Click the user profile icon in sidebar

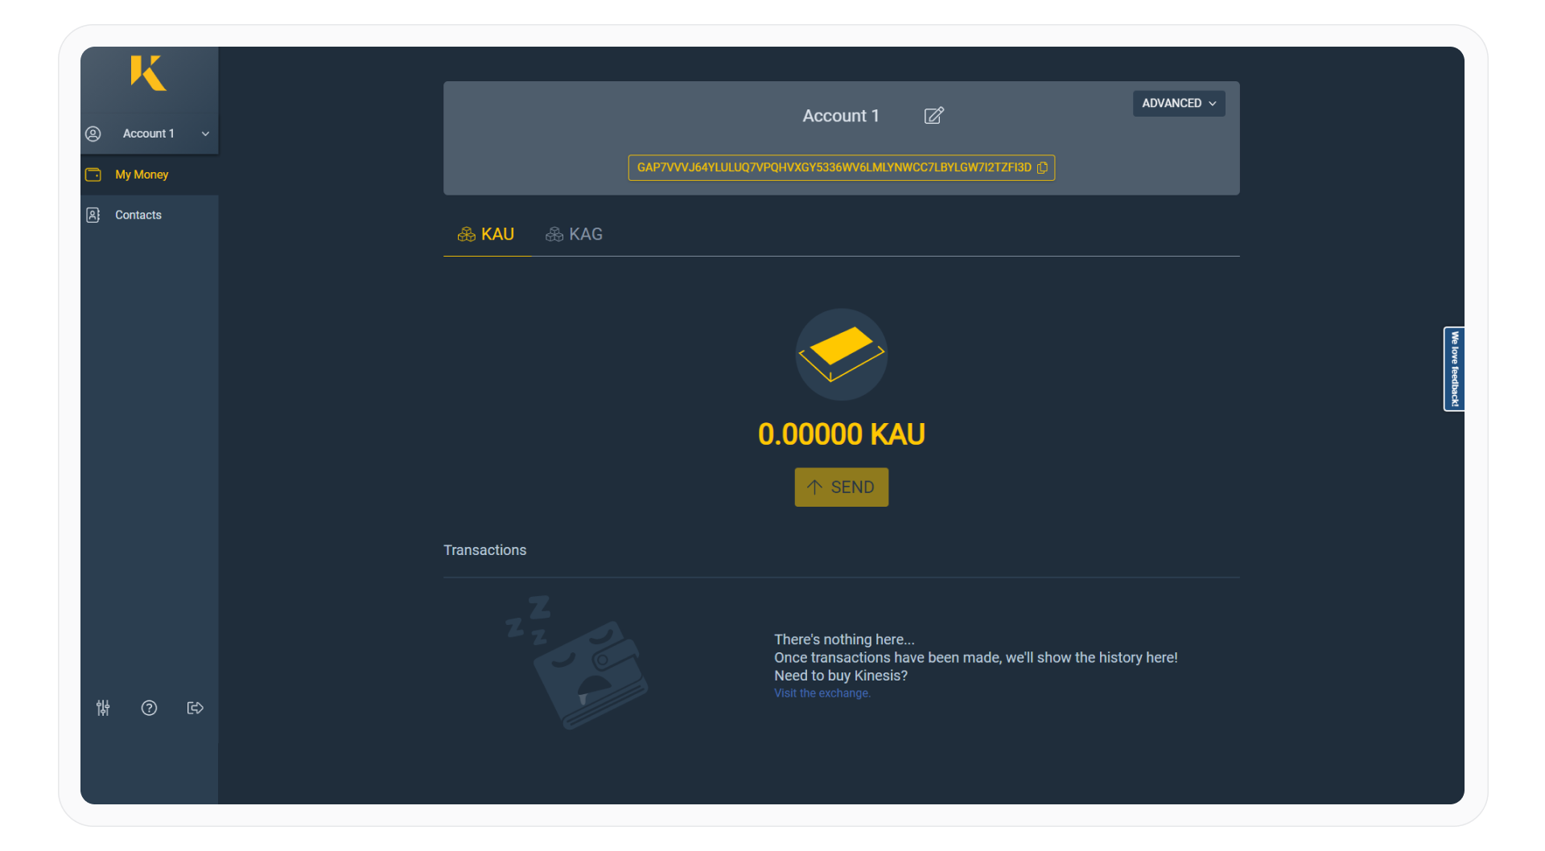[93, 134]
